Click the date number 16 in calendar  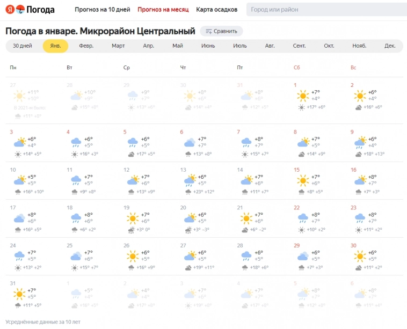[353, 170]
